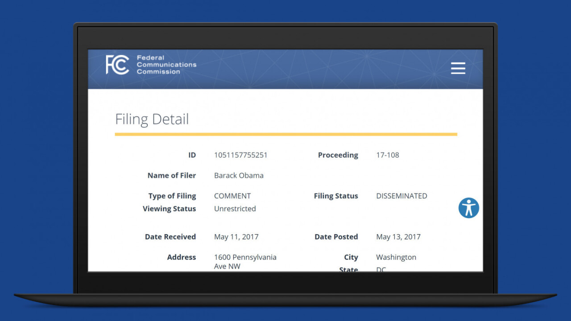Open proceeding 17-108
This screenshot has height=321, width=571.
(387, 155)
